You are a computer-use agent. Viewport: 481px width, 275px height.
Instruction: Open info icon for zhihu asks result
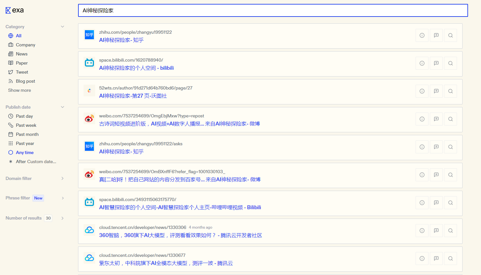tap(422, 147)
